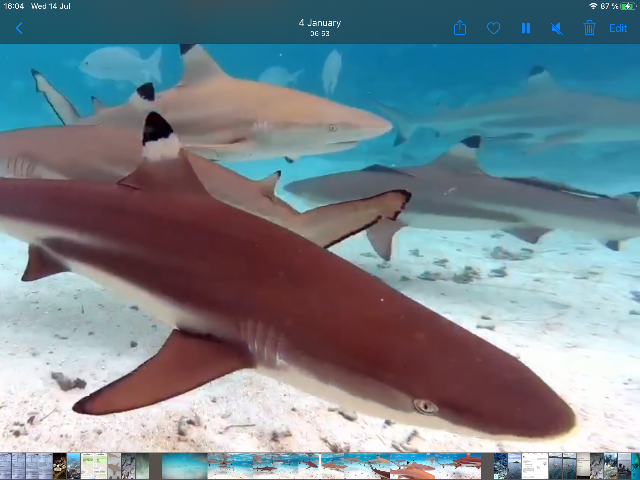The image size is (640, 480).
Task: Tap the video playhead in the filmstrip
Action: pyautogui.click(x=320, y=466)
